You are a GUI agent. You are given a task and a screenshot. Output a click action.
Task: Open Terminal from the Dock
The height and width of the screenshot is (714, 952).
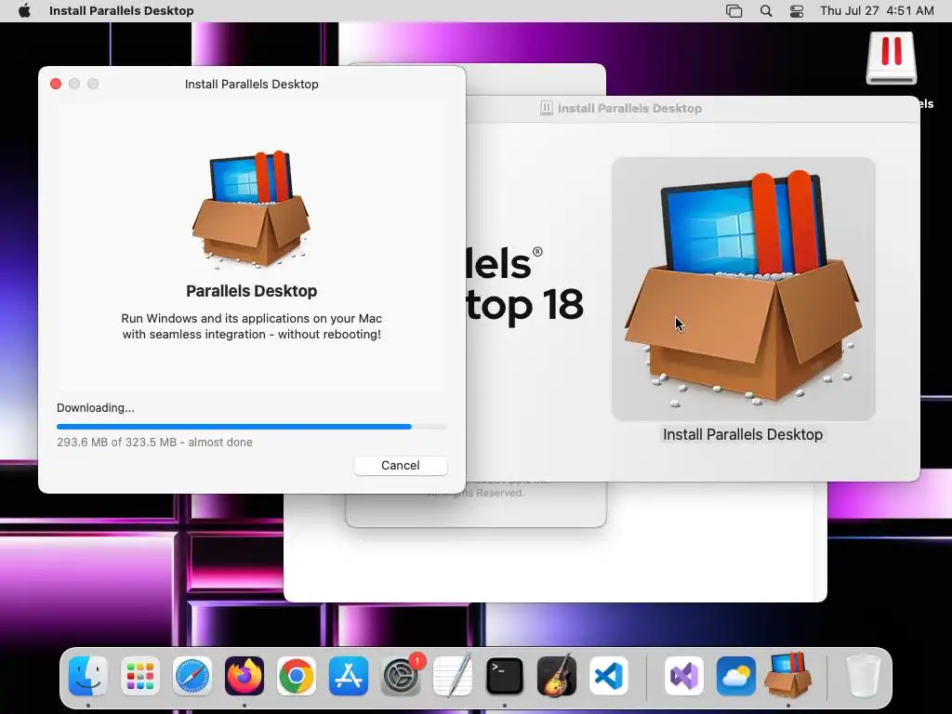coord(505,676)
